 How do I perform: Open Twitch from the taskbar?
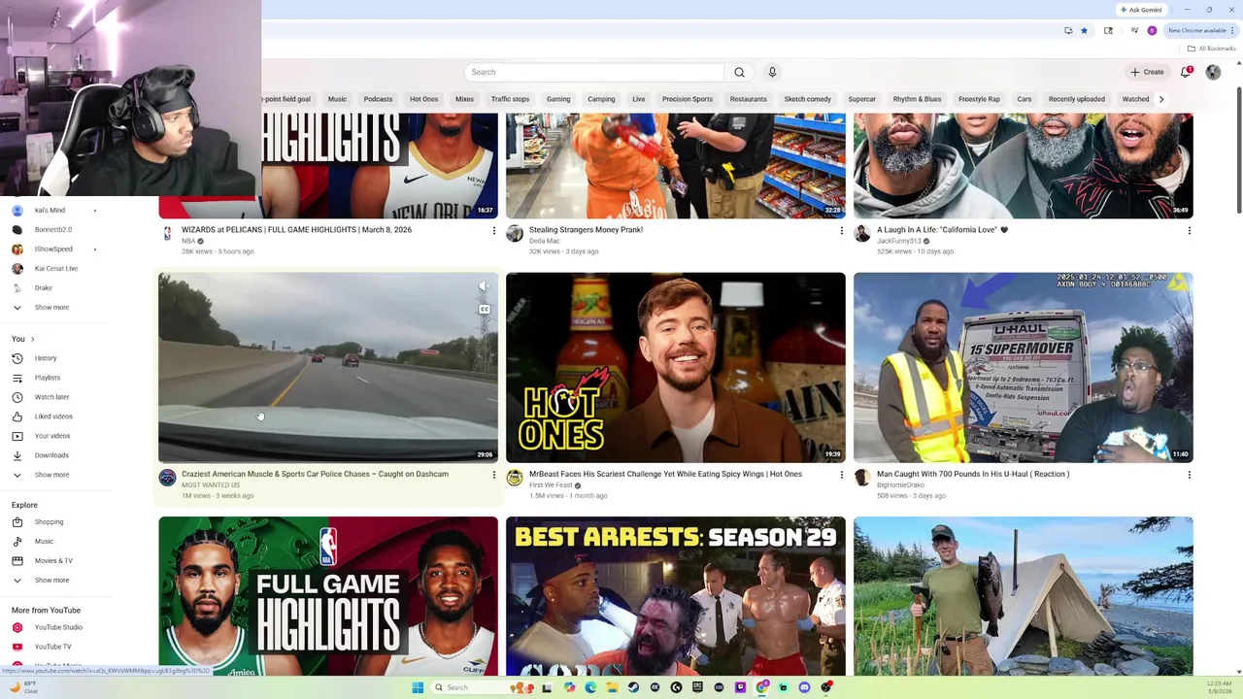tap(740, 687)
